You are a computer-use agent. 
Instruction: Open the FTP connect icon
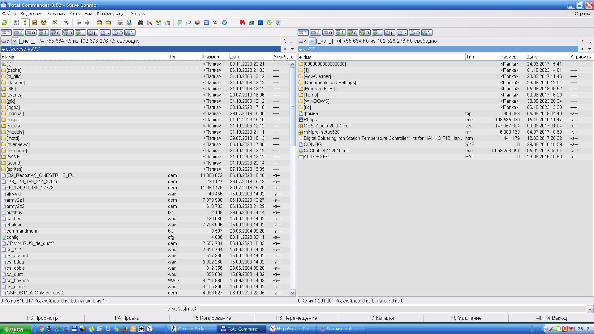tap(120, 23)
